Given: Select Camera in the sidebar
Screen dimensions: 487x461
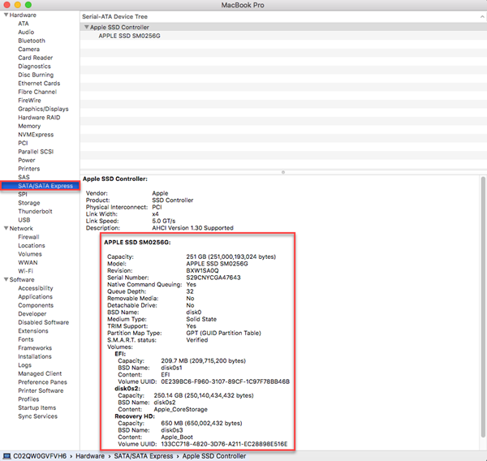Looking at the screenshot, I should (x=28, y=49).
